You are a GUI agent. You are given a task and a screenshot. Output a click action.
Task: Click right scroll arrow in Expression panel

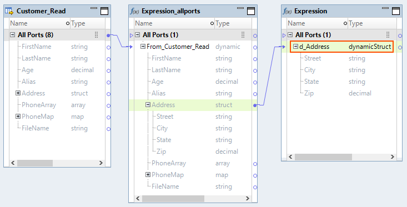pos(392,157)
